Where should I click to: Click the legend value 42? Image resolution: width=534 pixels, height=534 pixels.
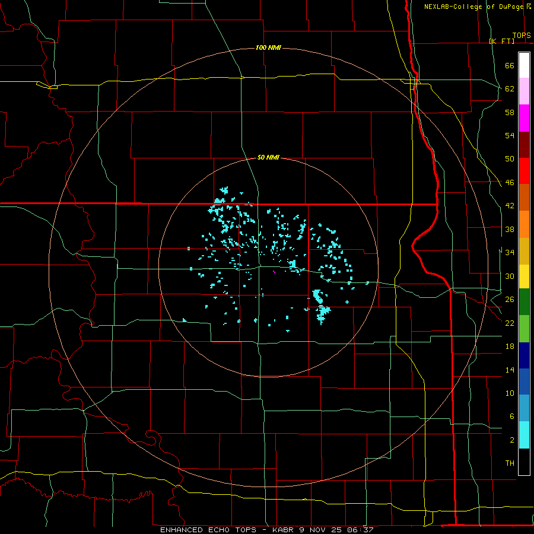510,206
